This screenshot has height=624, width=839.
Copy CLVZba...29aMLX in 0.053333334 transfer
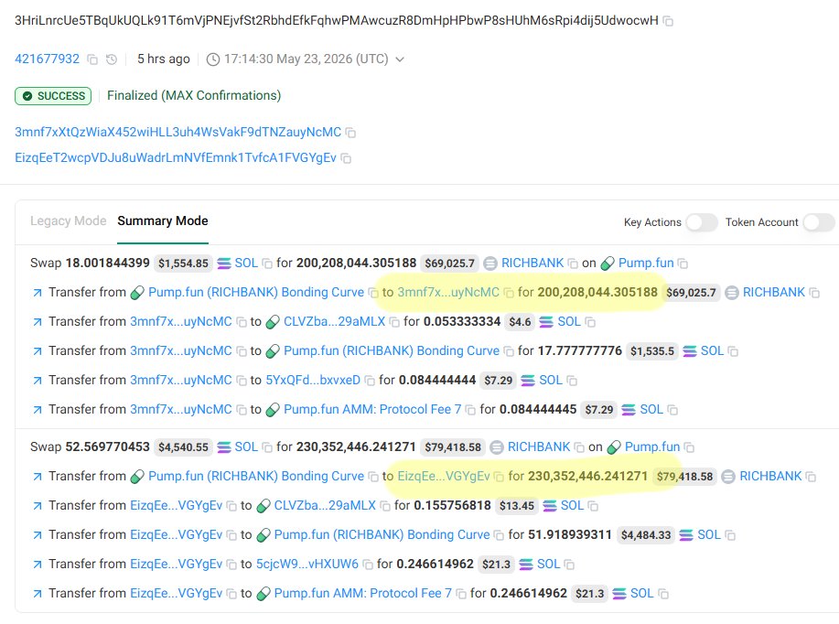click(394, 322)
